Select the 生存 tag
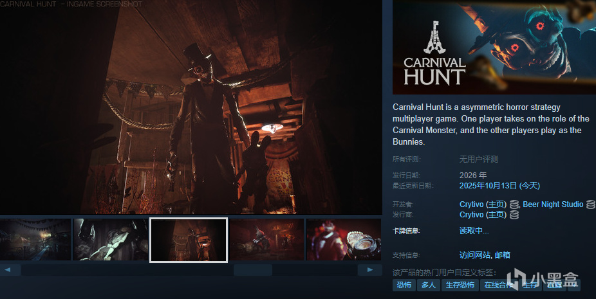The width and height of the screenshot is (596, 299). point(530,285)
